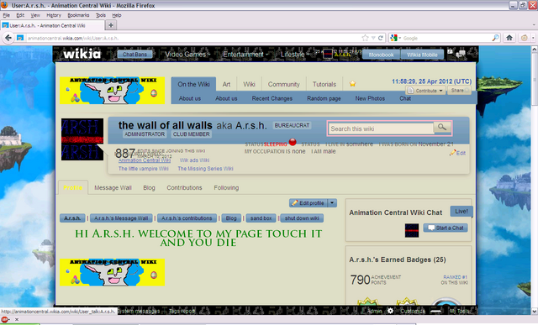Expand the Entertainment hub menu
Viewport: 538px width, 325px height.
[x=245, y=55]
